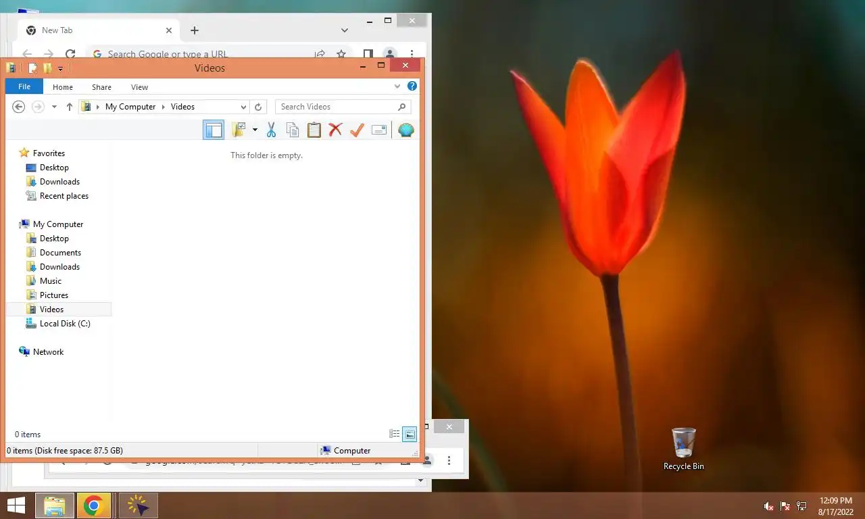Expand the arrow after My Computer in the address bar
This screenshot has width=865, height=519.
click(163, 107)
